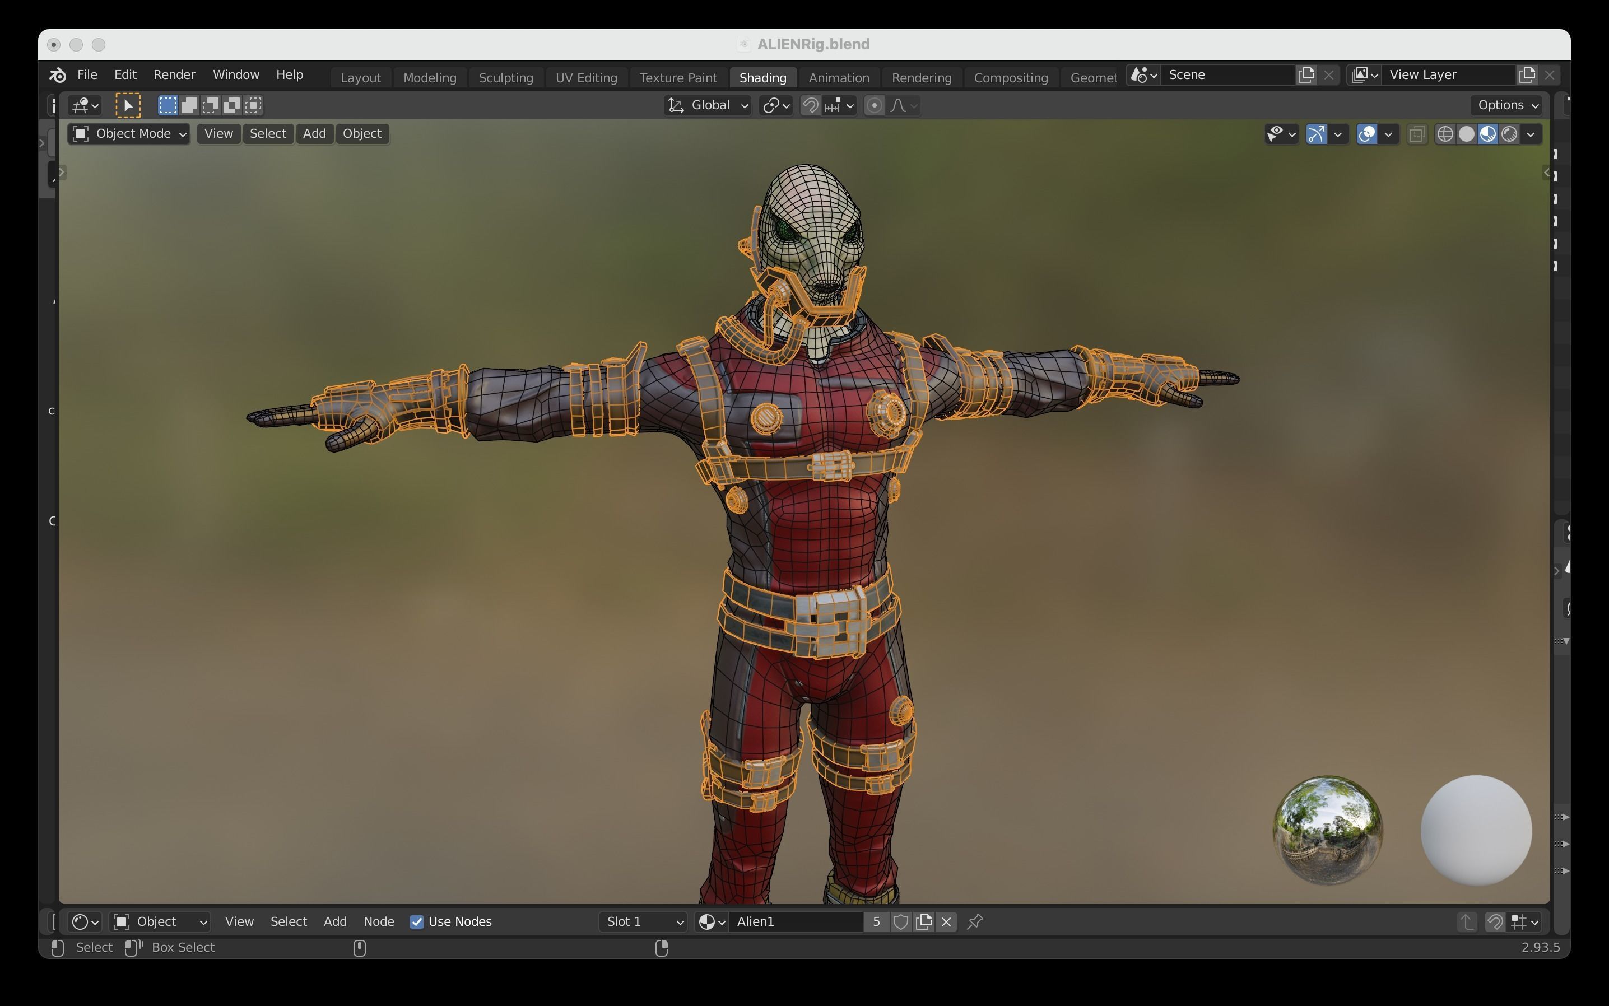
Task: Open the Render menu
Action: 174,74
